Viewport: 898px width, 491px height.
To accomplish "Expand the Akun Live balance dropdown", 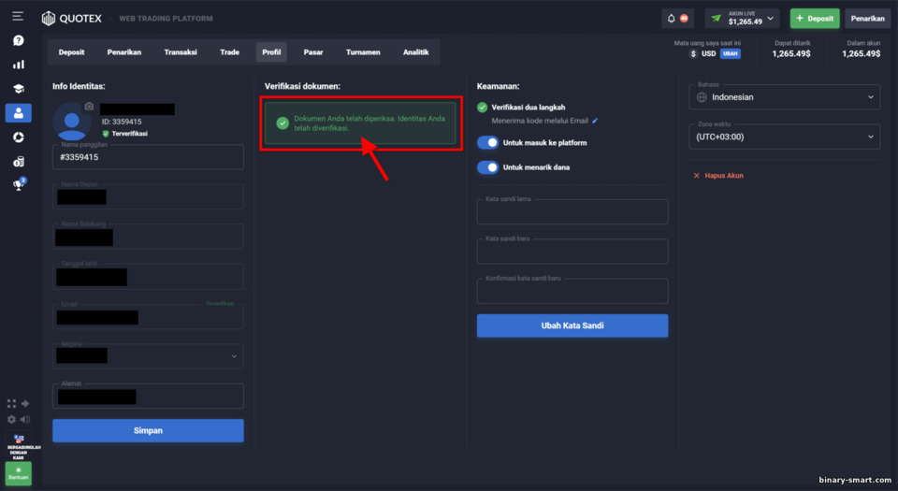I will pos(742,19).
